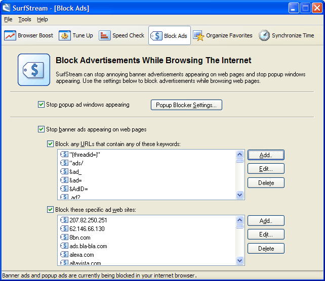Click tag icon beside &AdID= keyword
The height and width of the screenshot is (281, 325).
point(64,189)
